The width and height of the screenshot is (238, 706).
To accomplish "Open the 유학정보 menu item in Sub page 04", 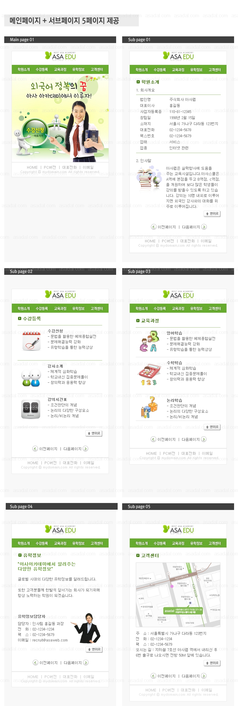I will (x=78, y=543).
